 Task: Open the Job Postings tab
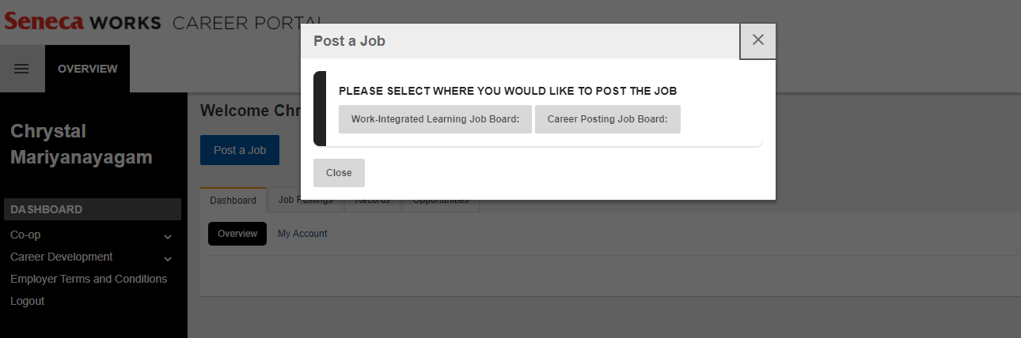pyautogui.click(x=306, y=202)
